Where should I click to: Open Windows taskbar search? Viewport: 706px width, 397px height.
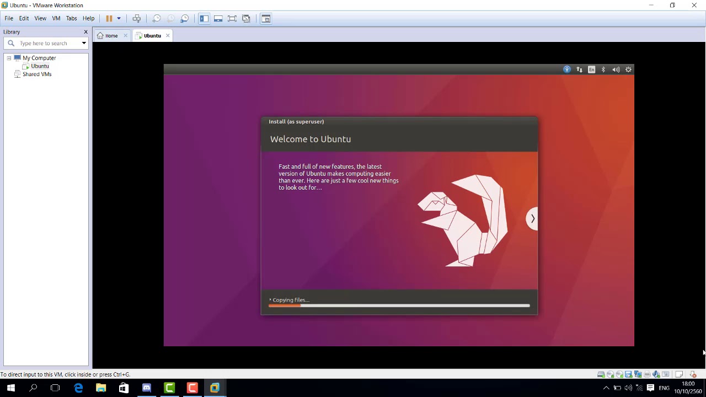pyautogui.click(x=33, y=388)
